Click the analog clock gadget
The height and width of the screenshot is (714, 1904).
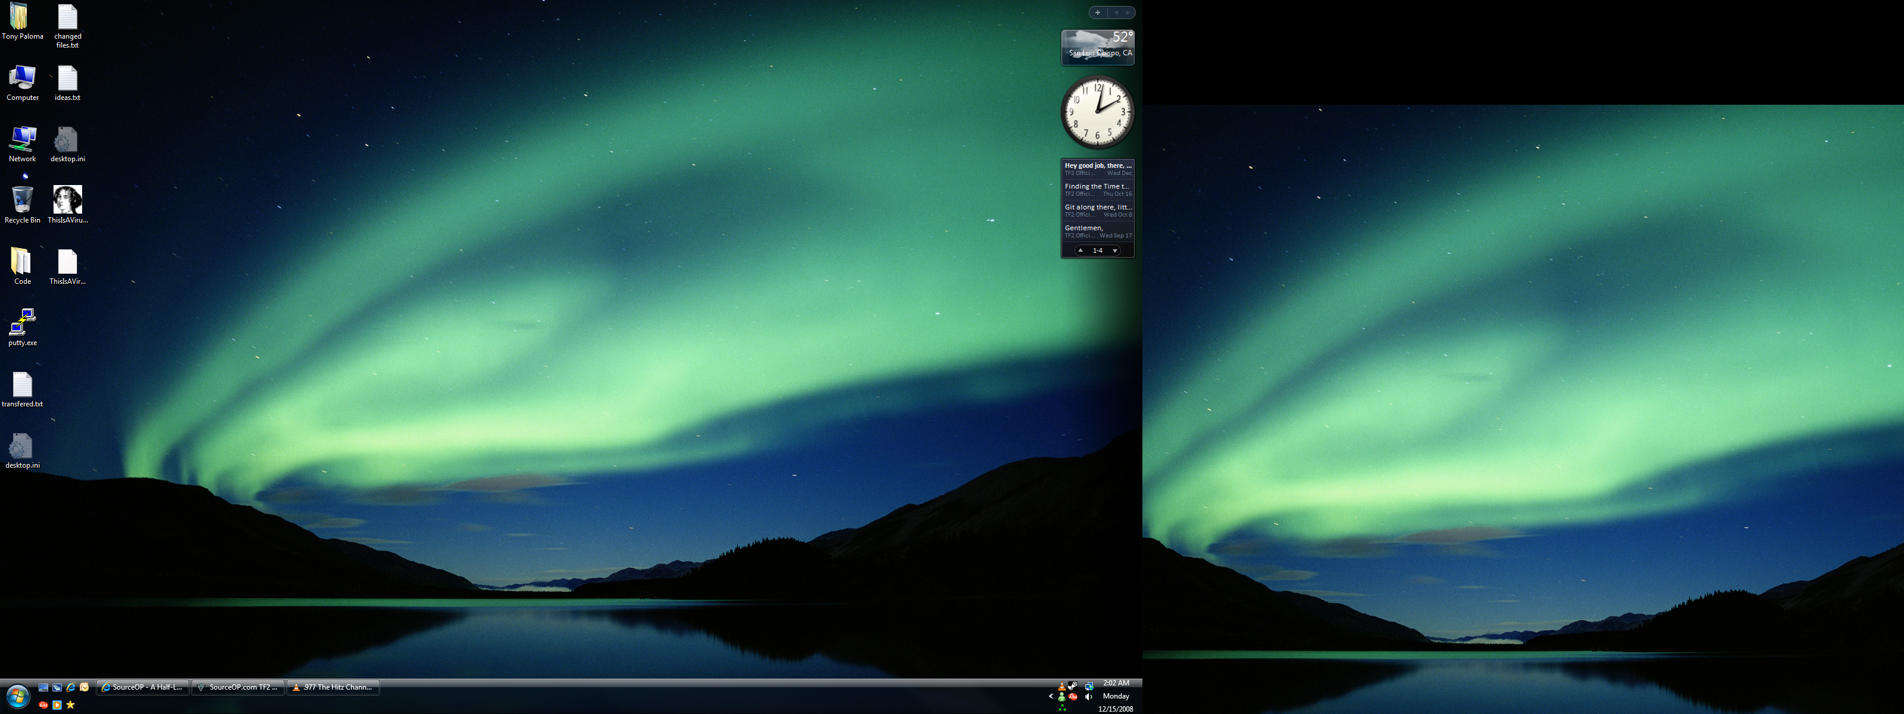coord(1098,112)
